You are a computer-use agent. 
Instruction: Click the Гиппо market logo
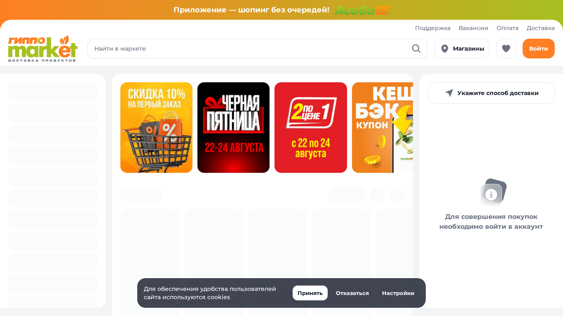43,49
